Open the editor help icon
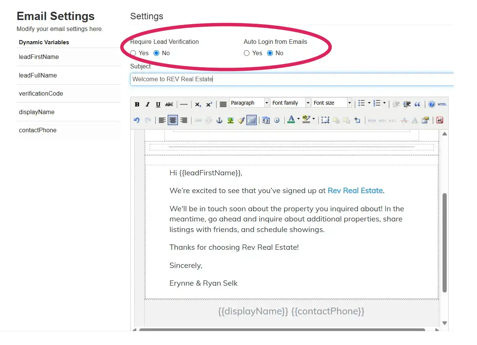 [432, 104]
